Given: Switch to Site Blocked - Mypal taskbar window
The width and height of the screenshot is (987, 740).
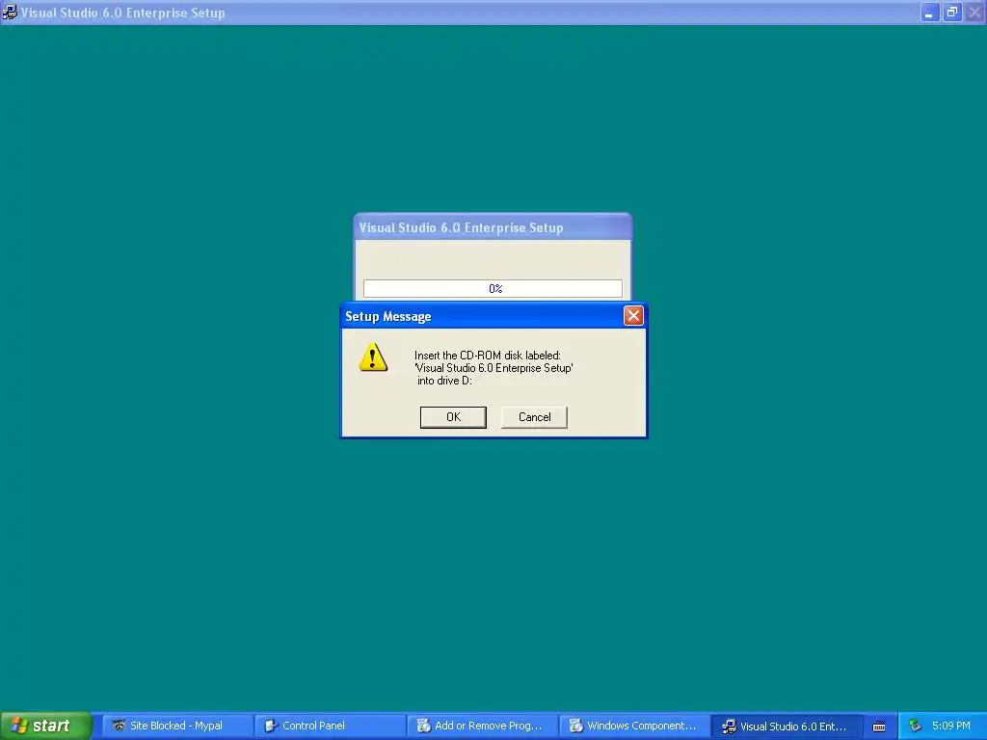Looking at the screenshot, I should click(177, 726).
